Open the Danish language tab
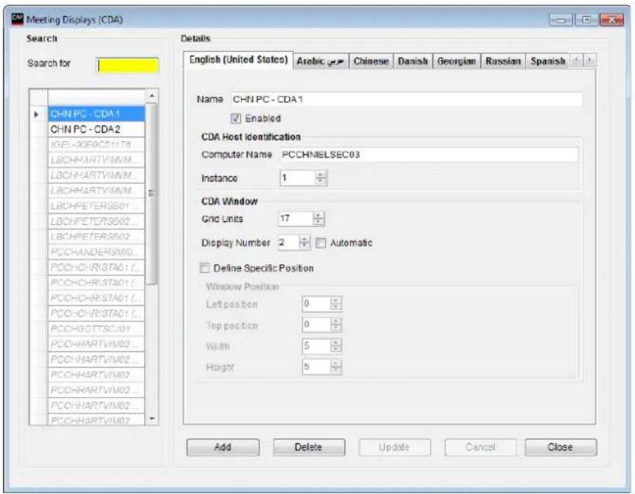Viewport: 635px width, 494px height. tap(413, 61)
